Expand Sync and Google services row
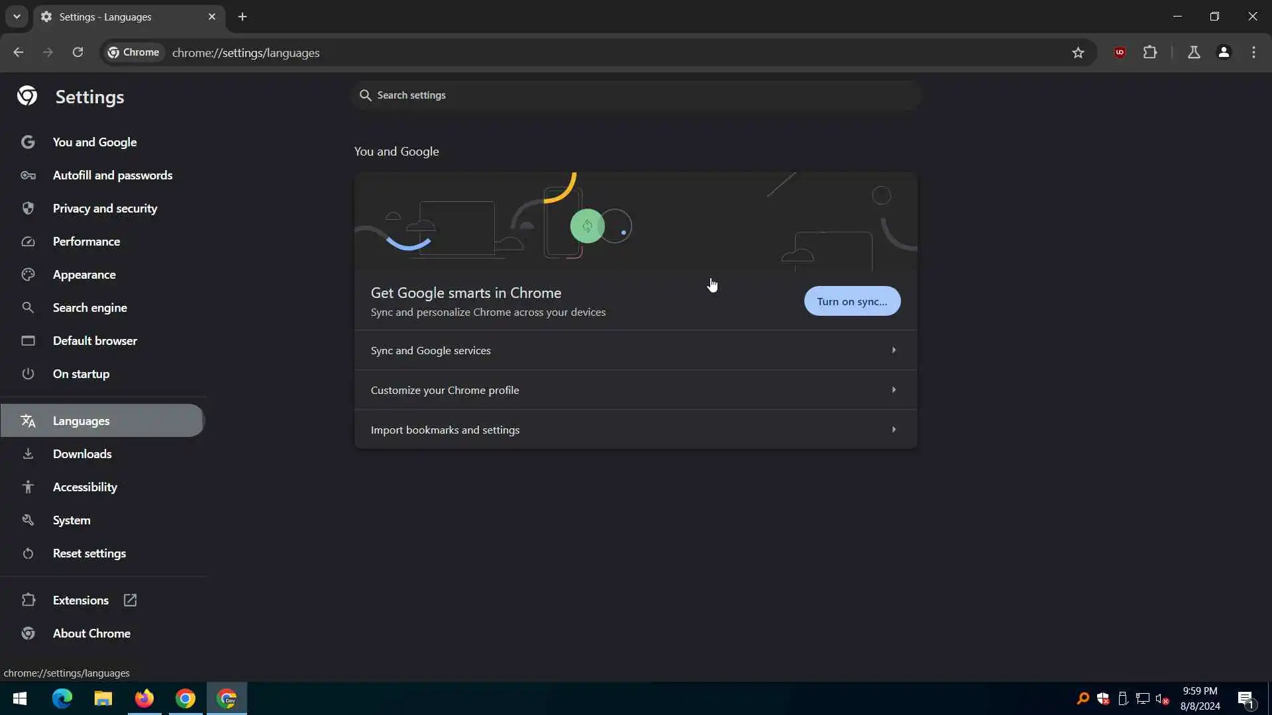The height and width of the screenshot is (715, 1272). pyautogui.click(x=635, y=350)
